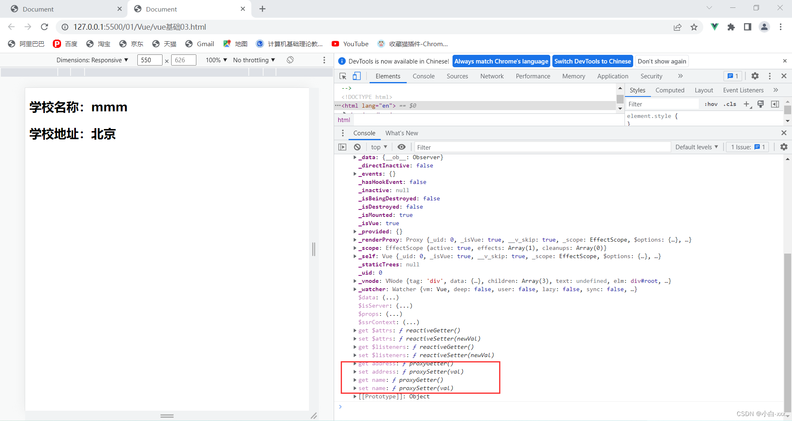Show console sidebar icon
This screenshot has height=421, width=792.
pyautogui.click(x=342, y=147)
